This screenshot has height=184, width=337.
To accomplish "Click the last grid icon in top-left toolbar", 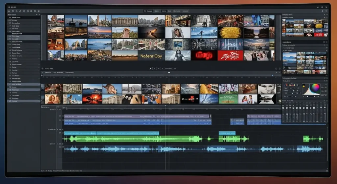I will coord(39,11).
